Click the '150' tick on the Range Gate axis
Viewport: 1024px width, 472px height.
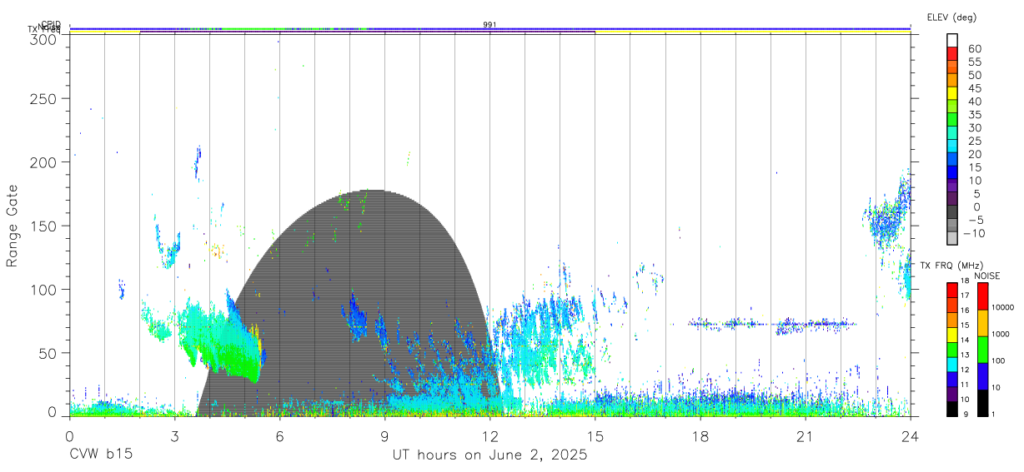pos(43,226)
